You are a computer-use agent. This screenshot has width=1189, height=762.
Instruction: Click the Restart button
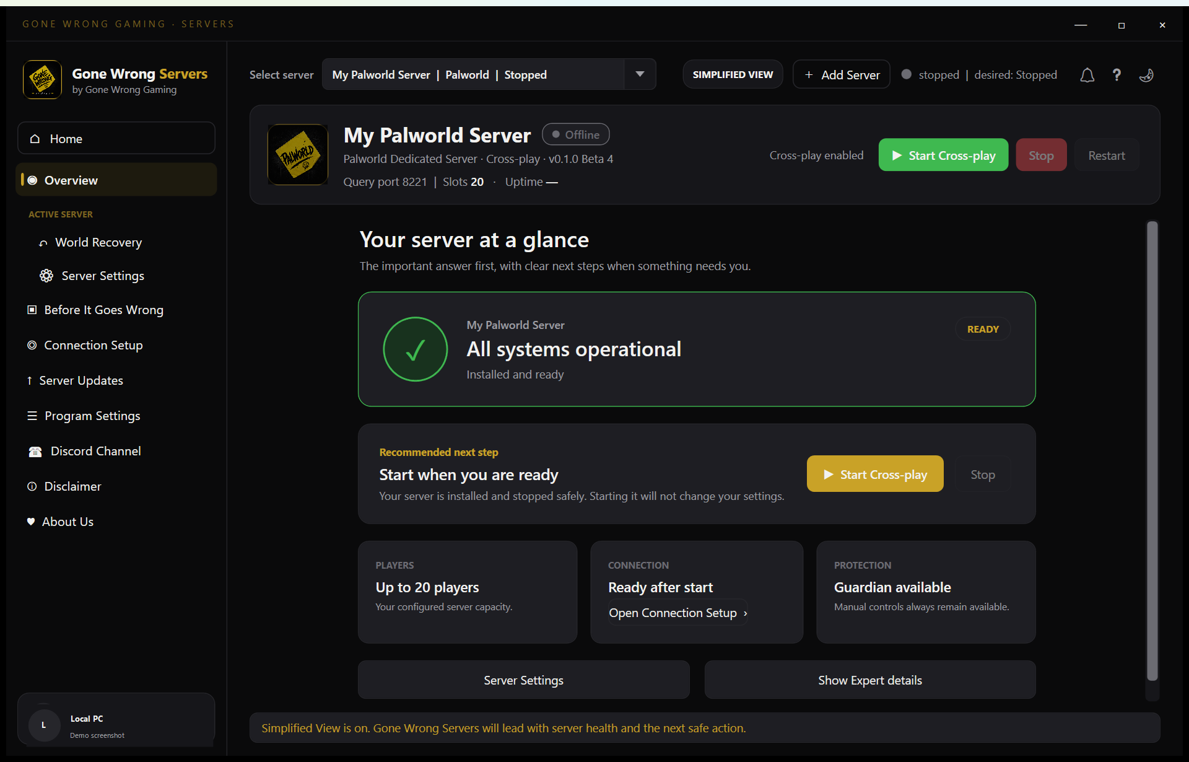click(1107, 155)
